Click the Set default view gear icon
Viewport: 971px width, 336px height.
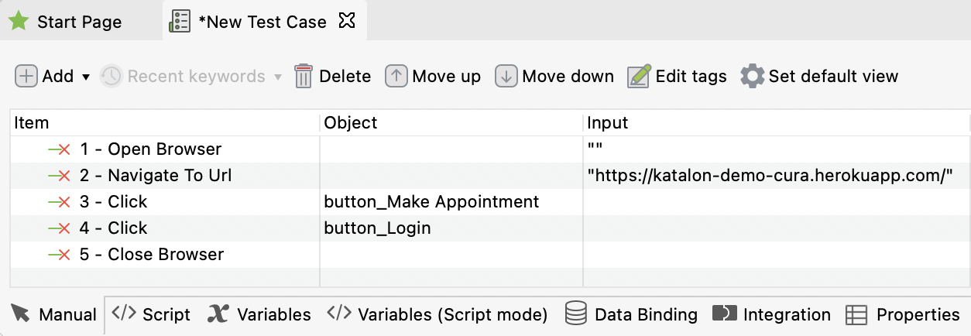[753, 76]
